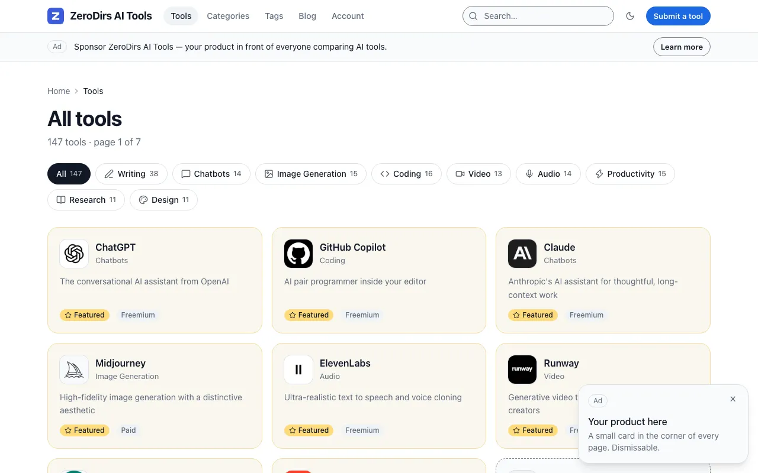
Task: Click Freemium tag on Claude card
Action: coord(586,315)
